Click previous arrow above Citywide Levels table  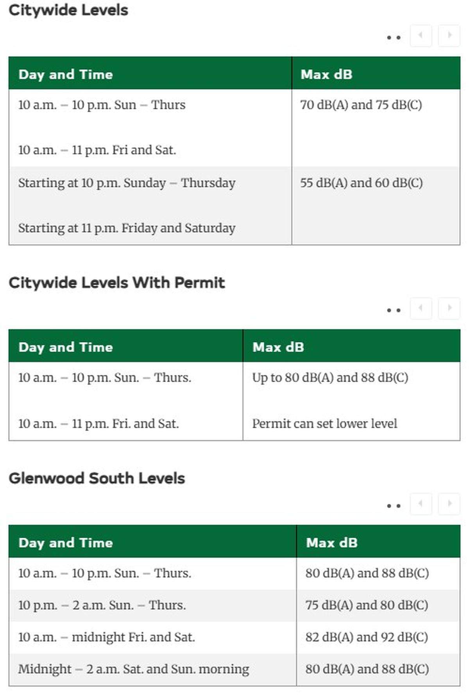(x=421, y=36)
